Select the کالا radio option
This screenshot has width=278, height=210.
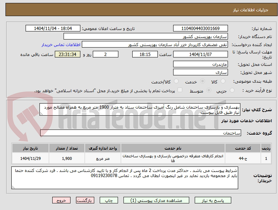click(x=223, y=81)
